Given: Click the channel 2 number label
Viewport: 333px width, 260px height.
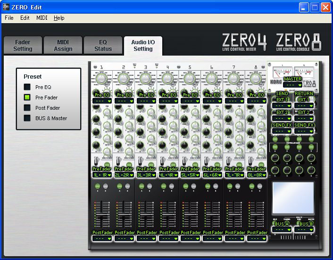Looking at the screenshot, I should click(124, 67).
